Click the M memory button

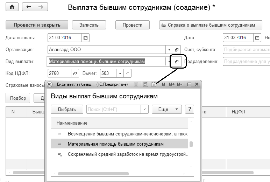pos(163,84)
